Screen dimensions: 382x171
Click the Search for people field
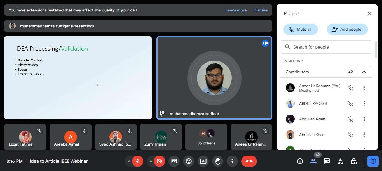pyautogui.click(x=326, y=47)
